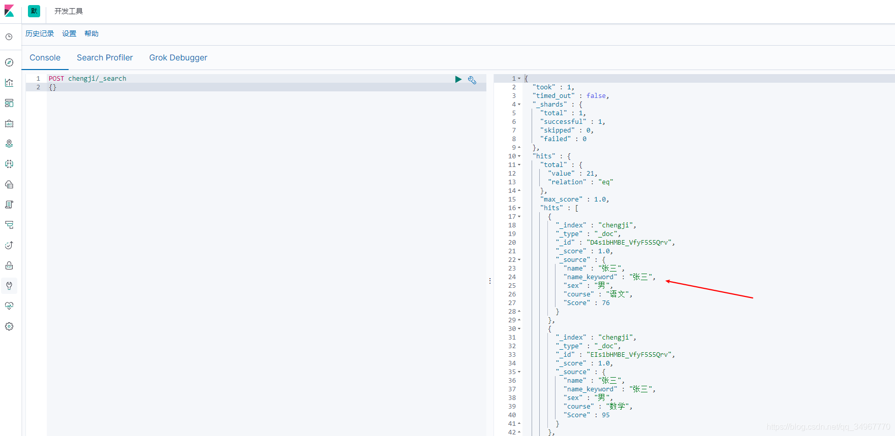Click "failed" : 0 line
This screenshot has height=436, width=895.
(563, 139)
